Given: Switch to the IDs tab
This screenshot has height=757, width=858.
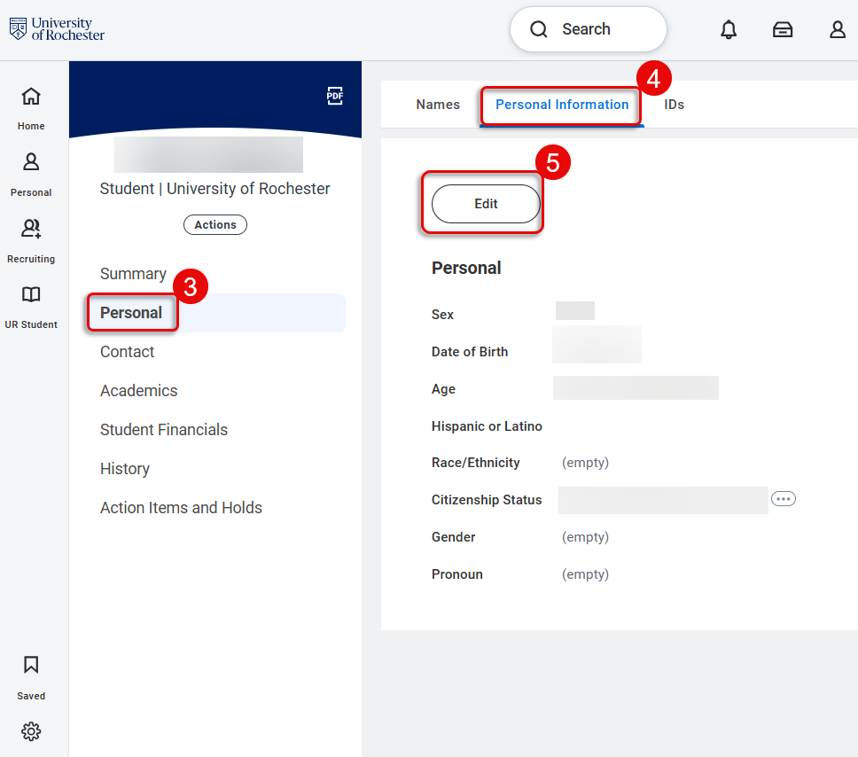Looking at the screenshot, I should click(x=675, y=105).
